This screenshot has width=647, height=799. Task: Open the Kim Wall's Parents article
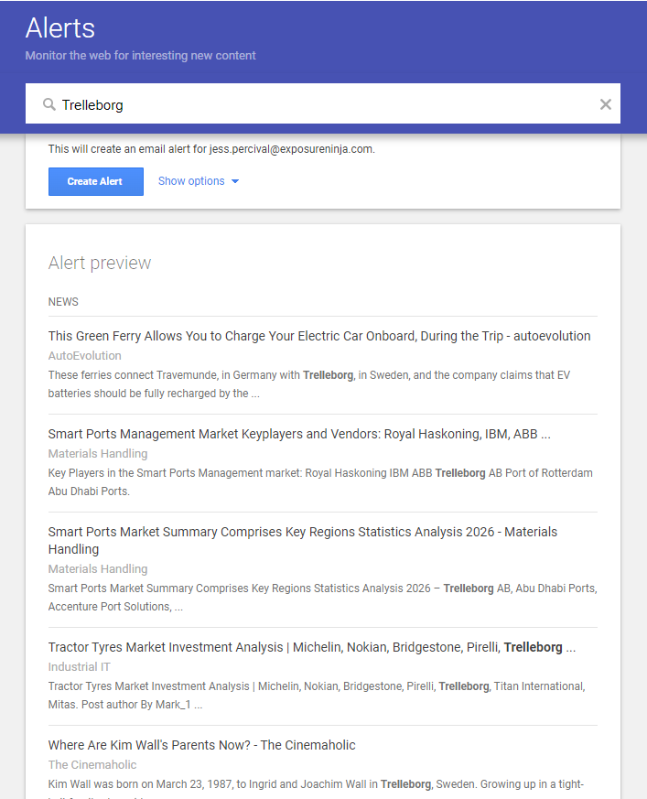point(201,745)
